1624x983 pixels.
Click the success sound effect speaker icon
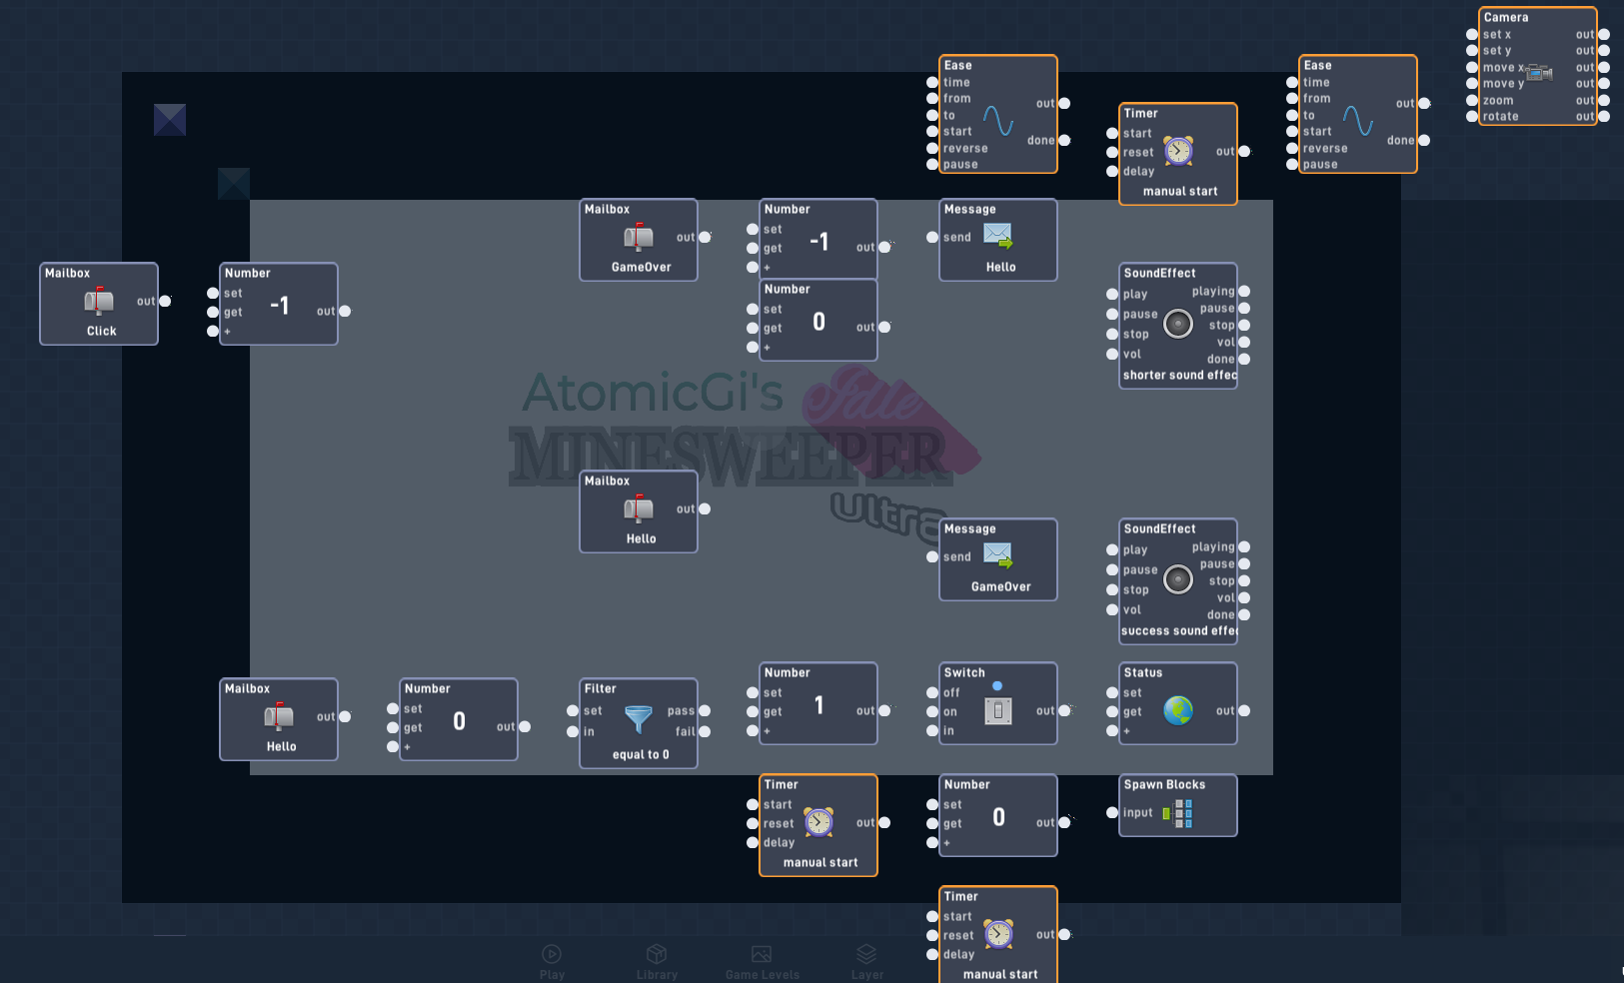click(x=1178, y=579)
